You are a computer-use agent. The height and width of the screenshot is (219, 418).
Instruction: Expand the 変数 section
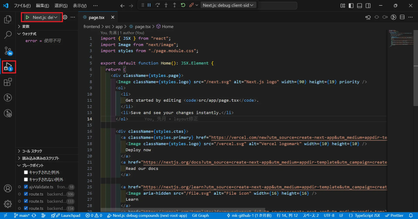(47, 27)
